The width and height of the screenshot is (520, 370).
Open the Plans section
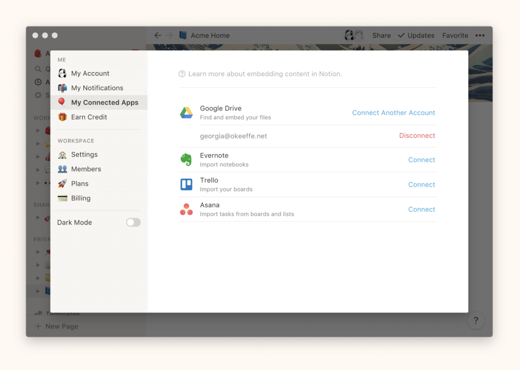pyautogui.click(x=99, y=184)
